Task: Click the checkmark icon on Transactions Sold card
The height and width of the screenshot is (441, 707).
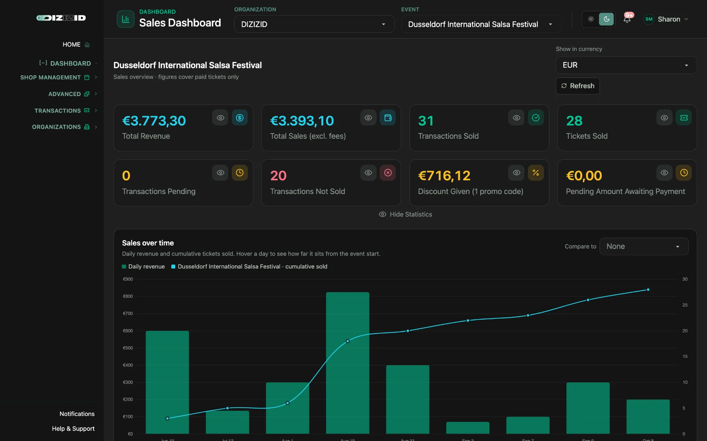Action: 536,118
